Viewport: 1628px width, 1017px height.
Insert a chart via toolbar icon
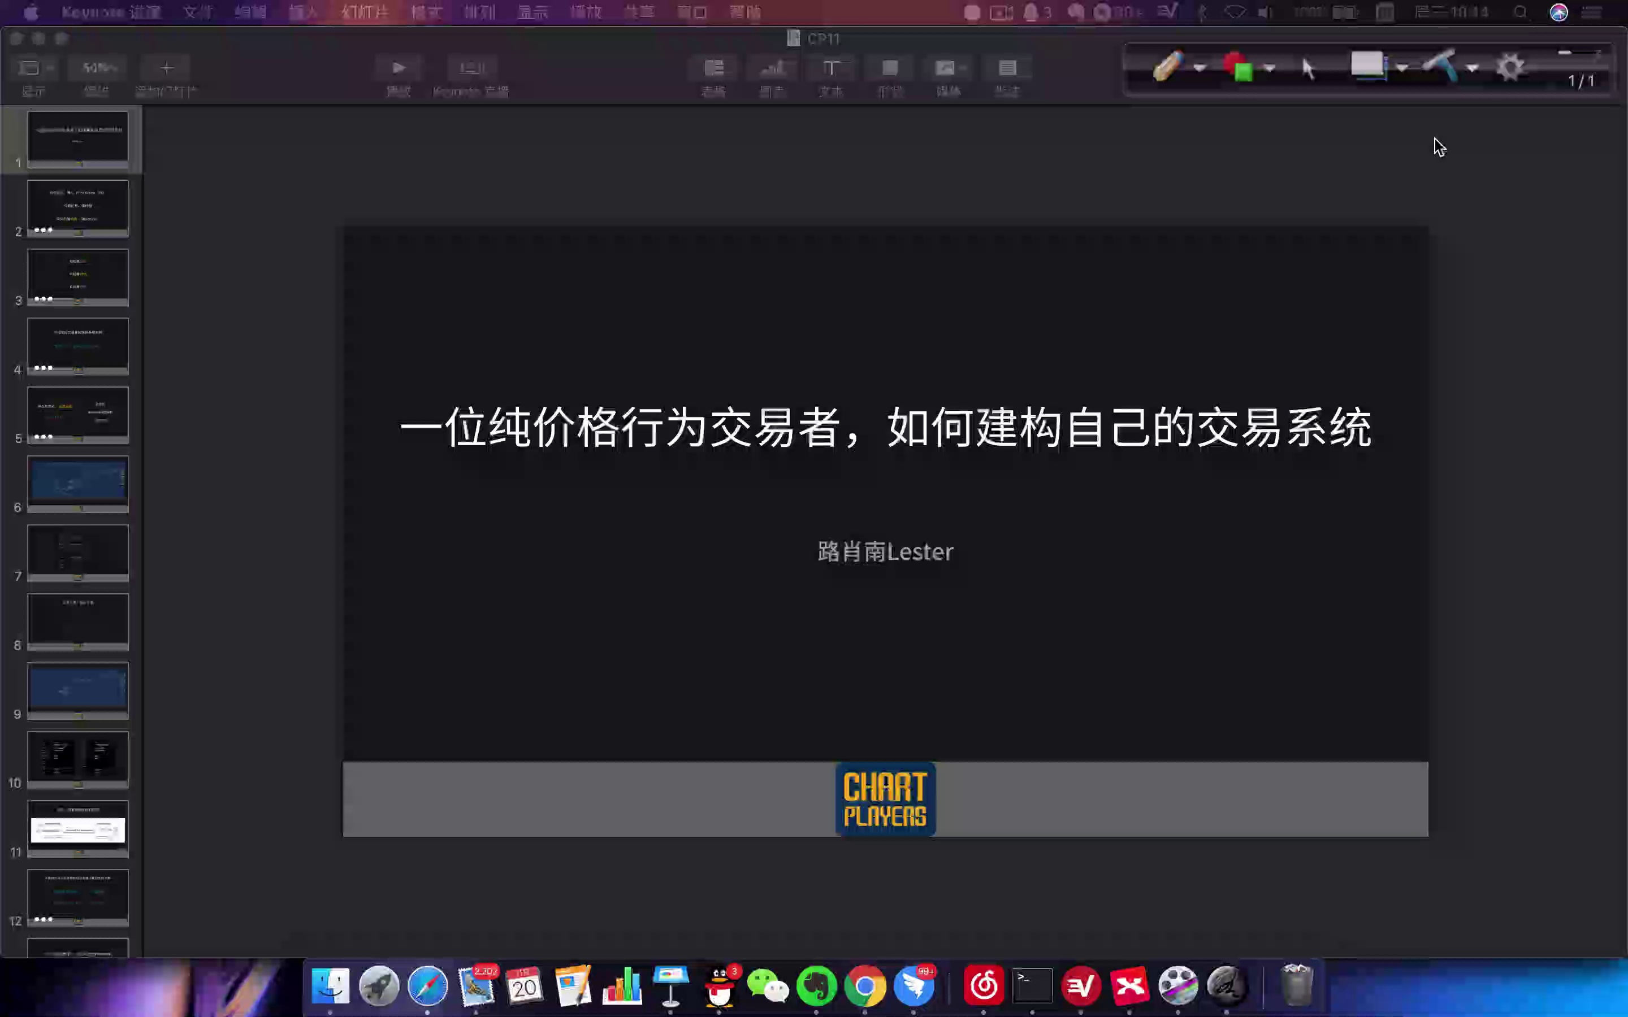pyautogui.click(x=772, y=68)
